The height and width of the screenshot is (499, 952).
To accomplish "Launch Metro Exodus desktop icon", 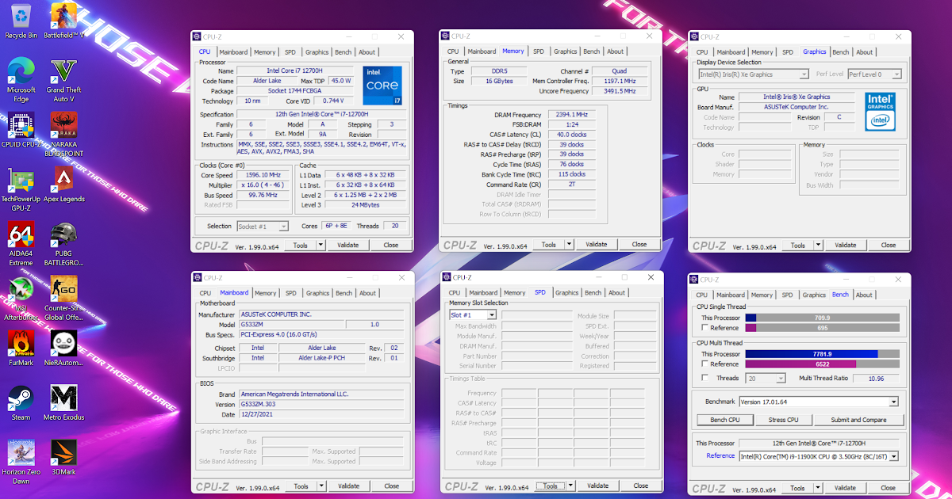I will click(63, 402).
